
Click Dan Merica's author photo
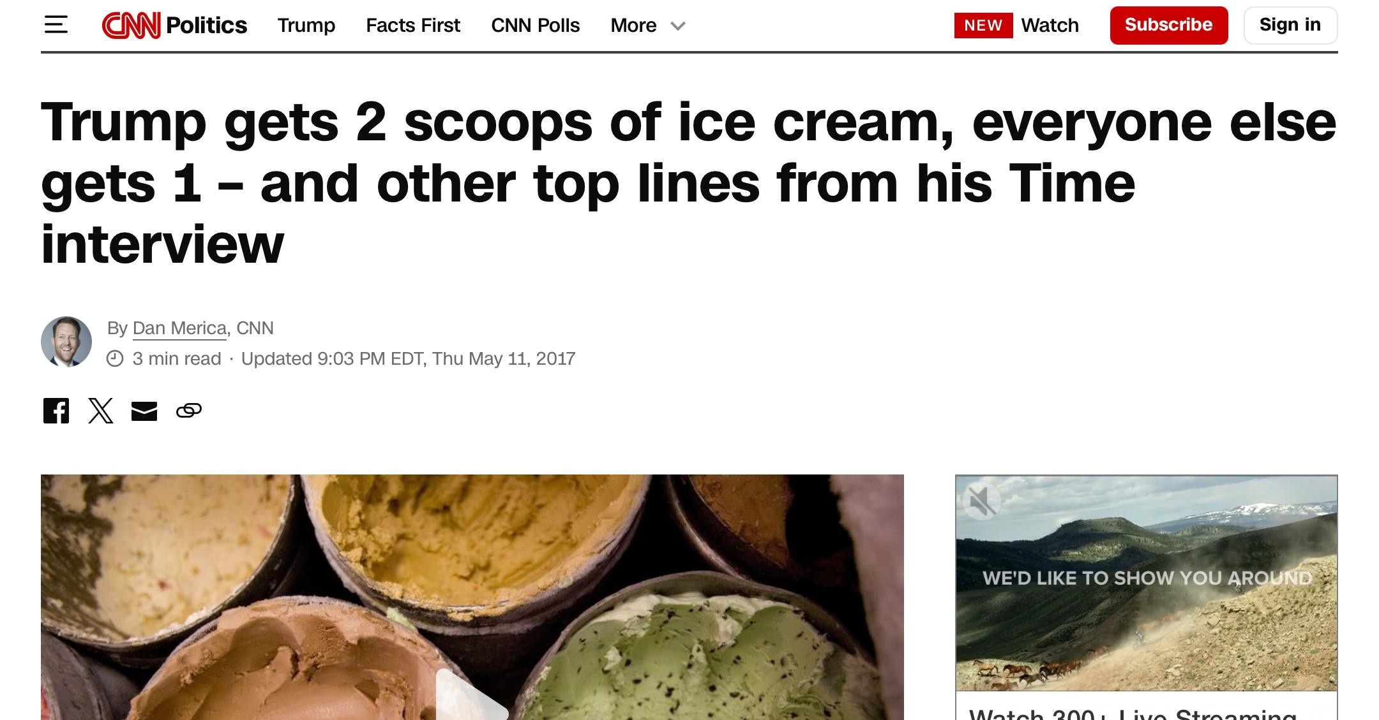pos(66,342)
